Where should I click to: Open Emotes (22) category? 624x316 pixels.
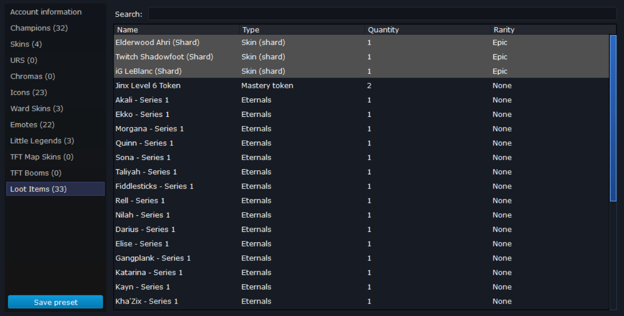[x=55, y=125]
